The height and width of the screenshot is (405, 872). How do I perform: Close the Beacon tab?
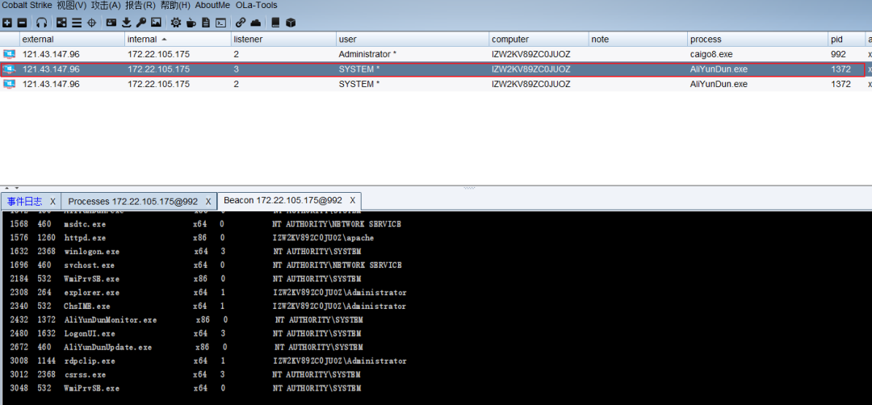[353, 201]
